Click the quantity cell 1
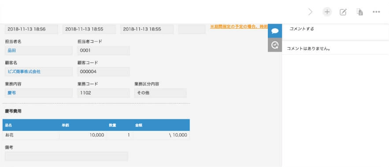The height and width of the screenshot is (167, 389). point(119,135)
